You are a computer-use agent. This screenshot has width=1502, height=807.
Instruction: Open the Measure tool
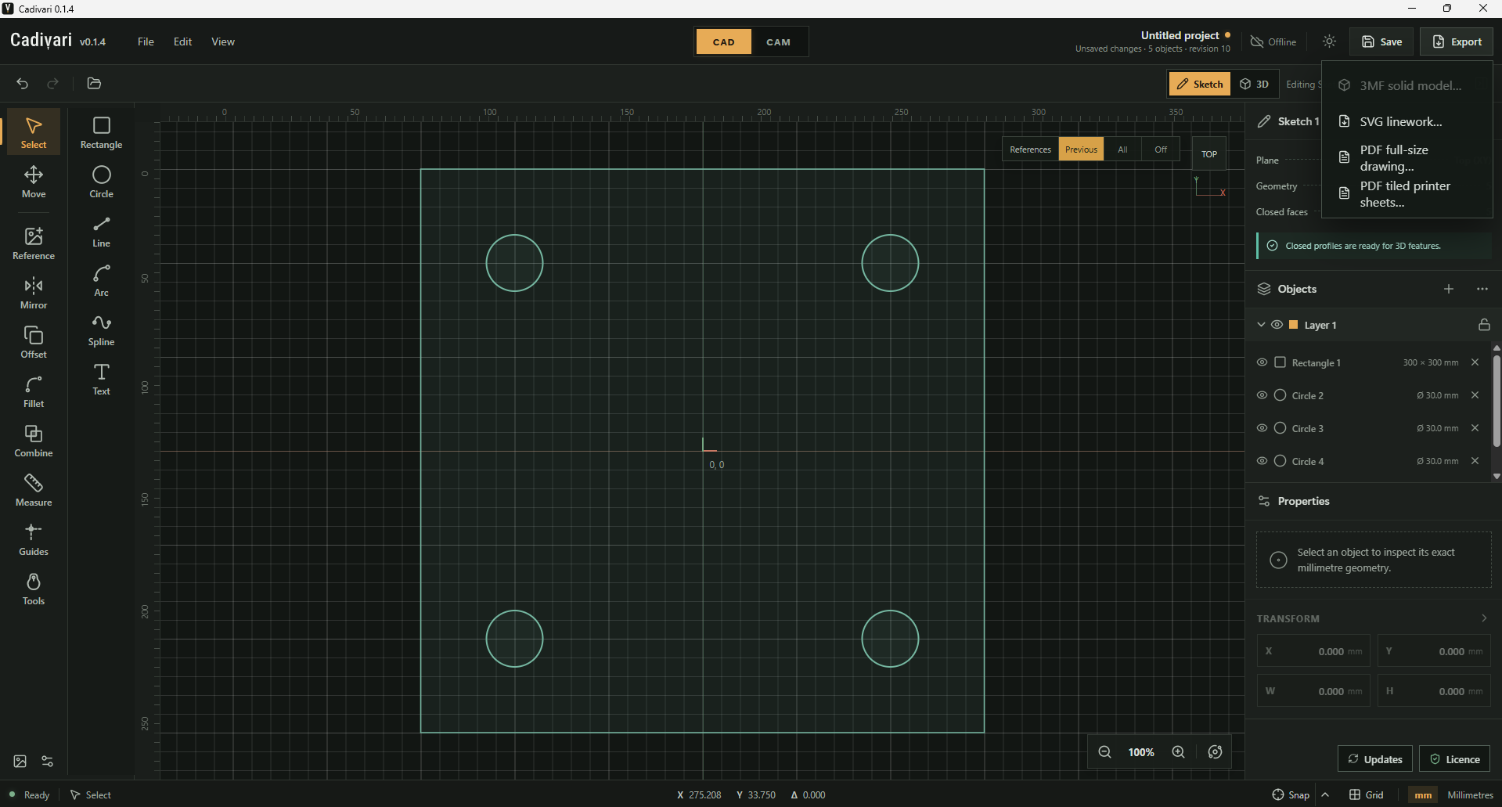tap(34, 490)
